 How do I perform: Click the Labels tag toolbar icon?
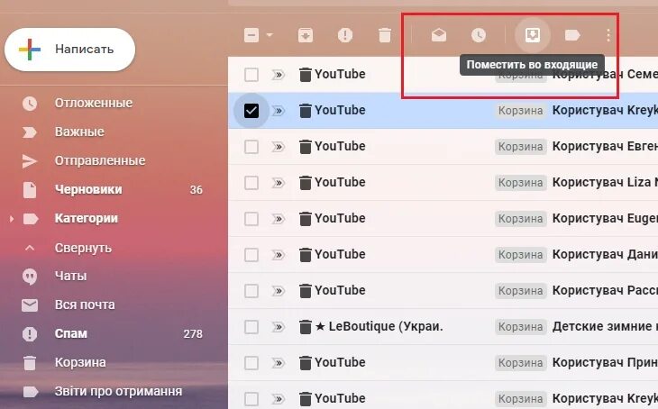point(572,35)
